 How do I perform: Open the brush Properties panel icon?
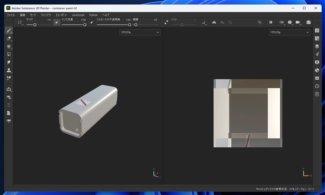click(317, 54)
